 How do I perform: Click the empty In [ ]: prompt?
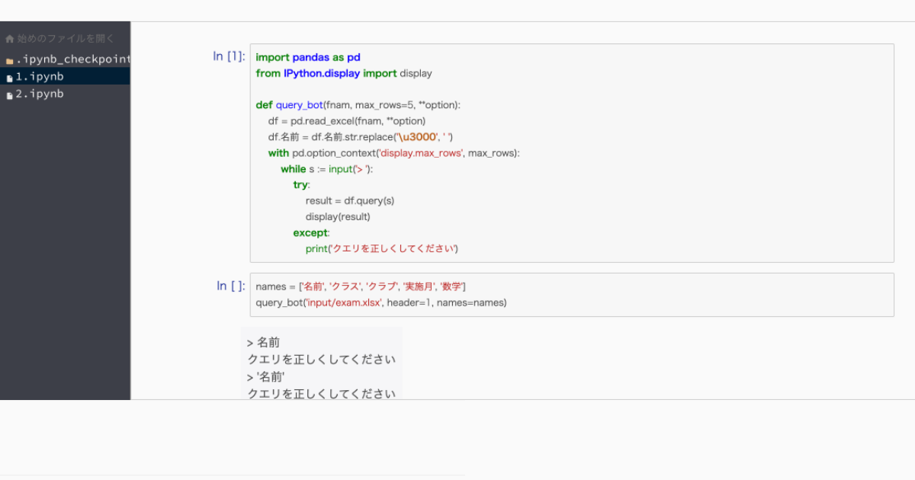[230, 286]
